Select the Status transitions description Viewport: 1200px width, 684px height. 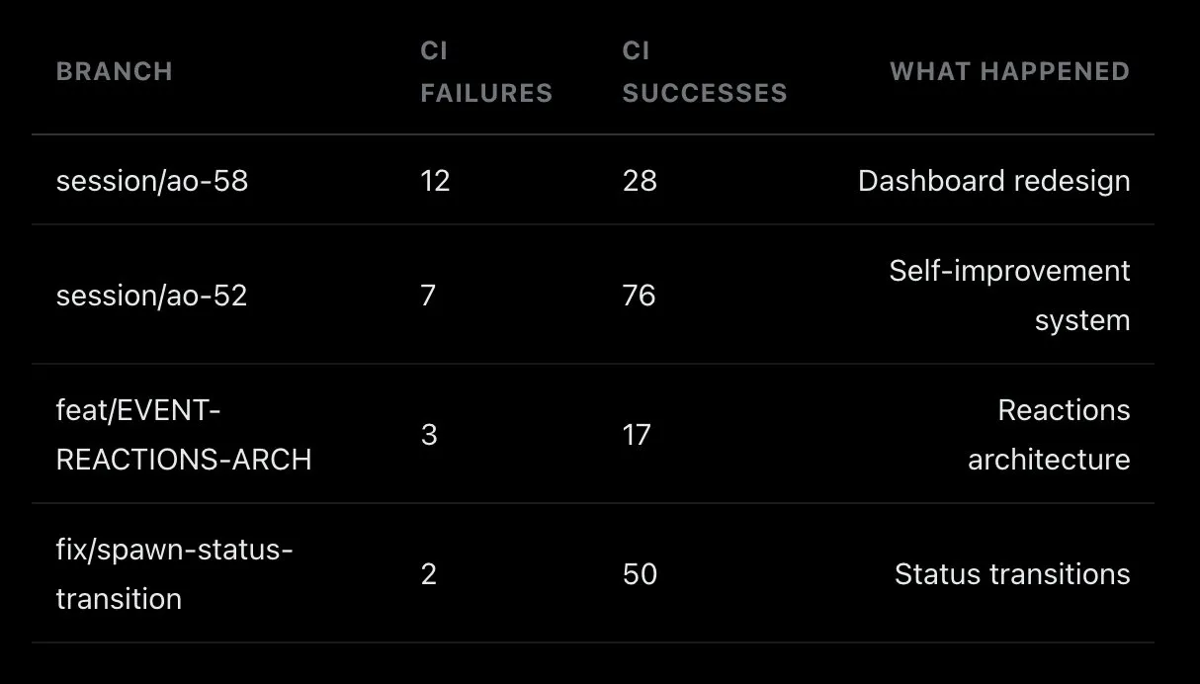tap(1012, 574)
